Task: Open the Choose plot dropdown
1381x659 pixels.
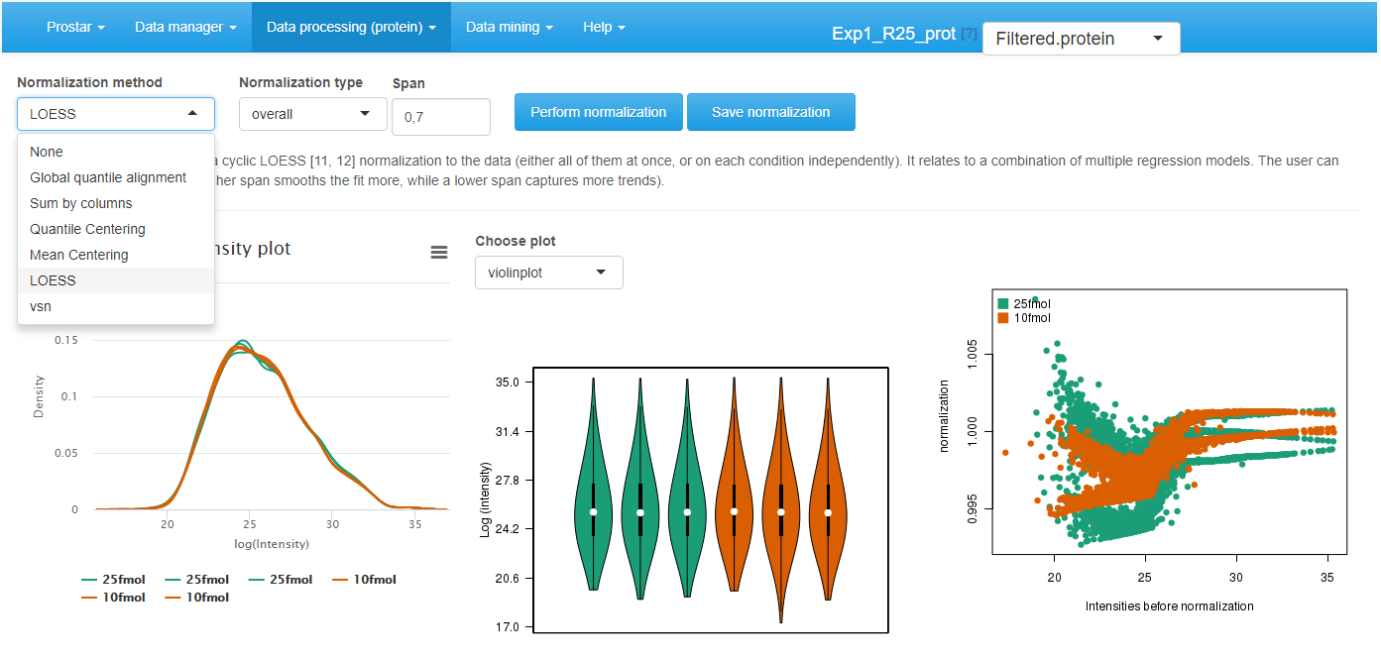Action: pos(548,272)
